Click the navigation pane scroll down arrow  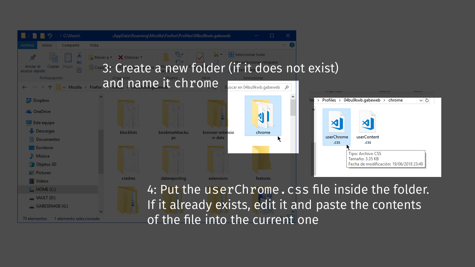(x=101, y=211)
